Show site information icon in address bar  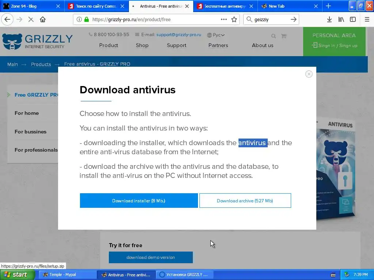79,19
